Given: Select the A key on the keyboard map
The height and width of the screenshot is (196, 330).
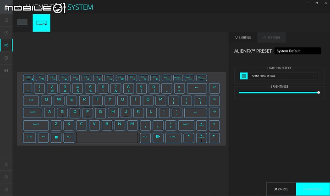Looking at the screenshot, I should coord(49,113).
